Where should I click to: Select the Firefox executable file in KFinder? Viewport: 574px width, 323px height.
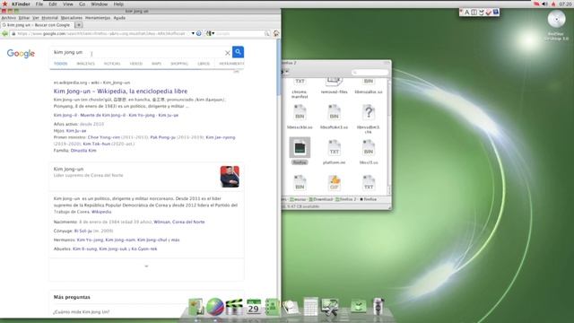300,151
